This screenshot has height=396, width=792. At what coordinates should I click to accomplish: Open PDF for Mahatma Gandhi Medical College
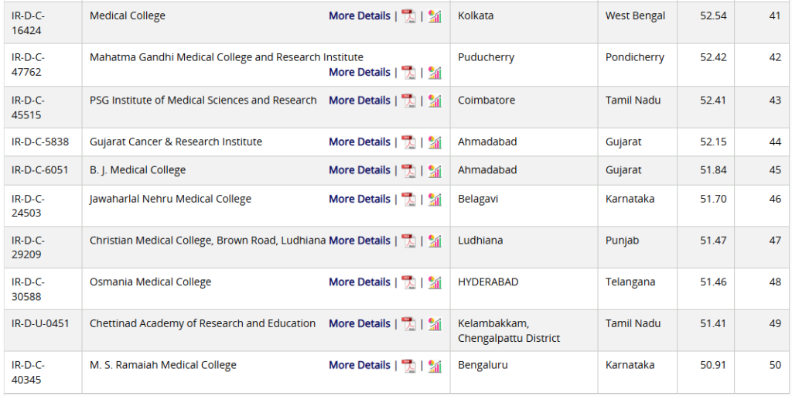point(408,73)
